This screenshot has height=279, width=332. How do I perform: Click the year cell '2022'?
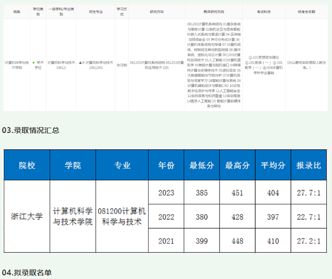pos(166,217)
